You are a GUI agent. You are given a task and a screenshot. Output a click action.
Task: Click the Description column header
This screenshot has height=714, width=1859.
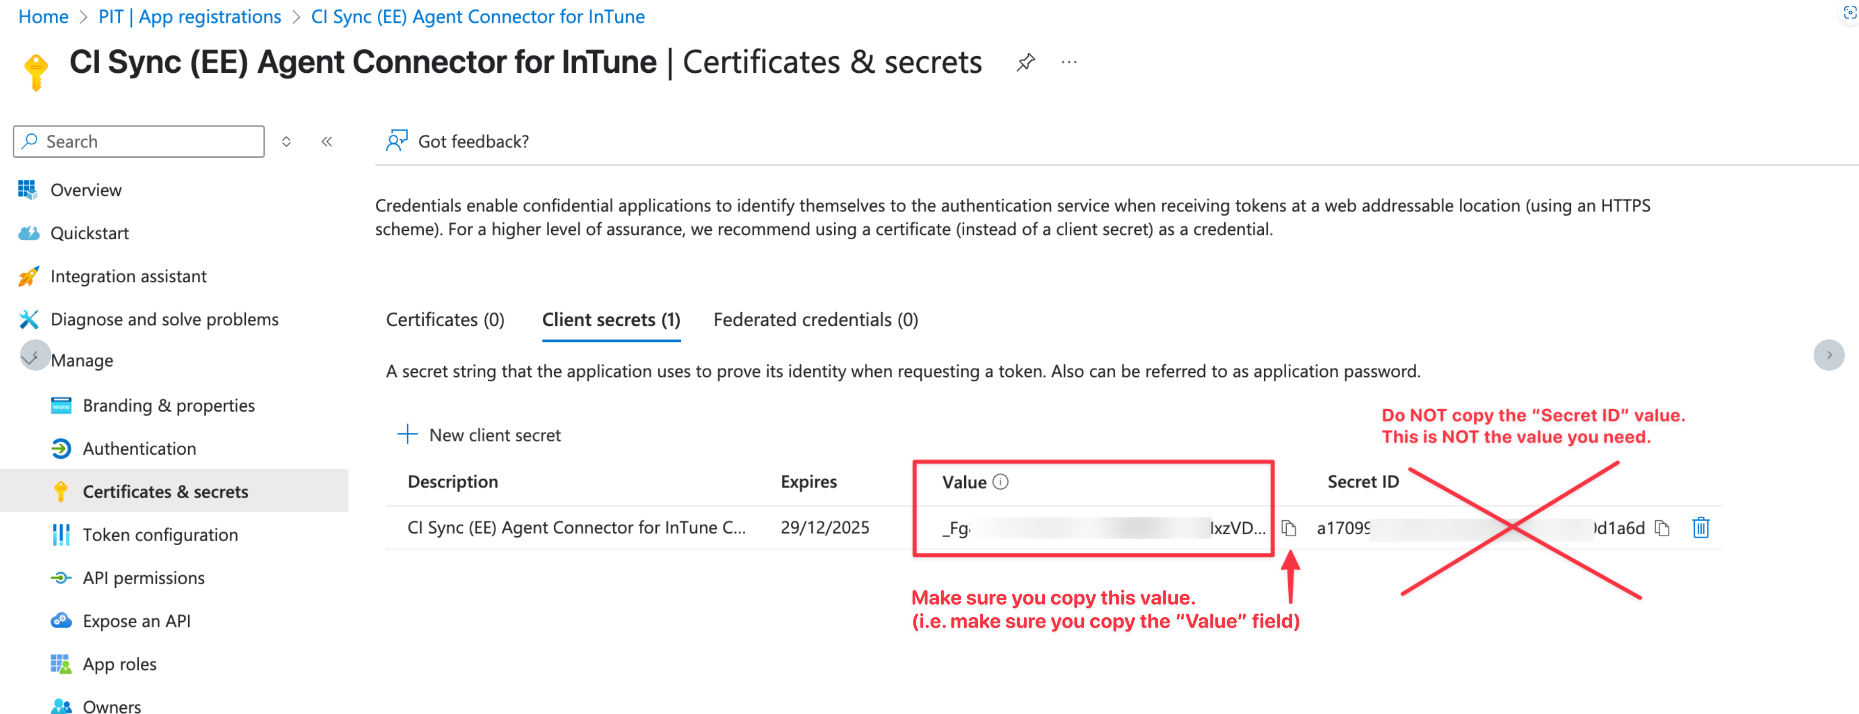click(453, 482)
